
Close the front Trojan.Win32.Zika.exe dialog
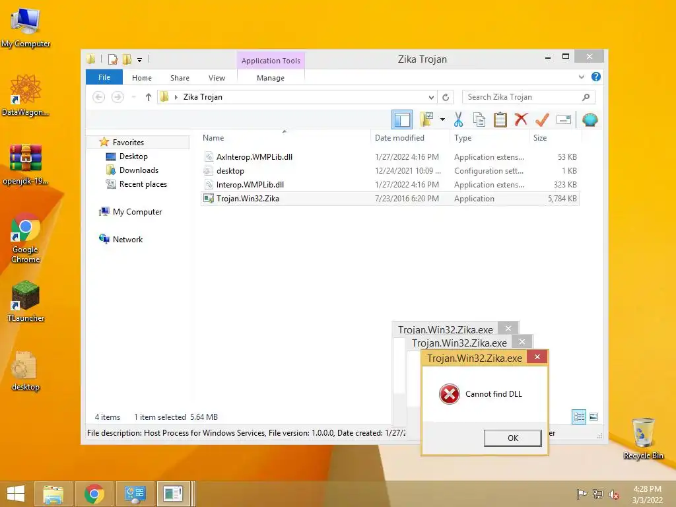(x=537, y=357)
